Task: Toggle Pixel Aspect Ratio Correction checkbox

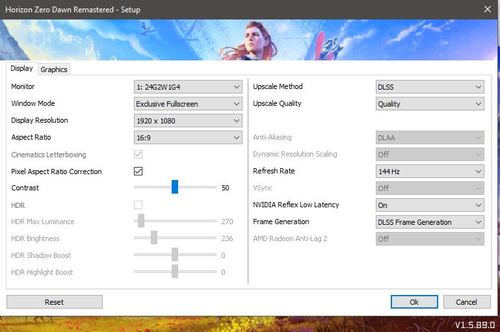Action: pyautogui.click(x=138, y=171)
